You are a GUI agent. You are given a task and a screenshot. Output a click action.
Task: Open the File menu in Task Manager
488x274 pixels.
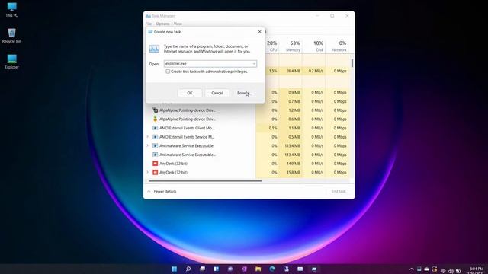click(149, 24)
